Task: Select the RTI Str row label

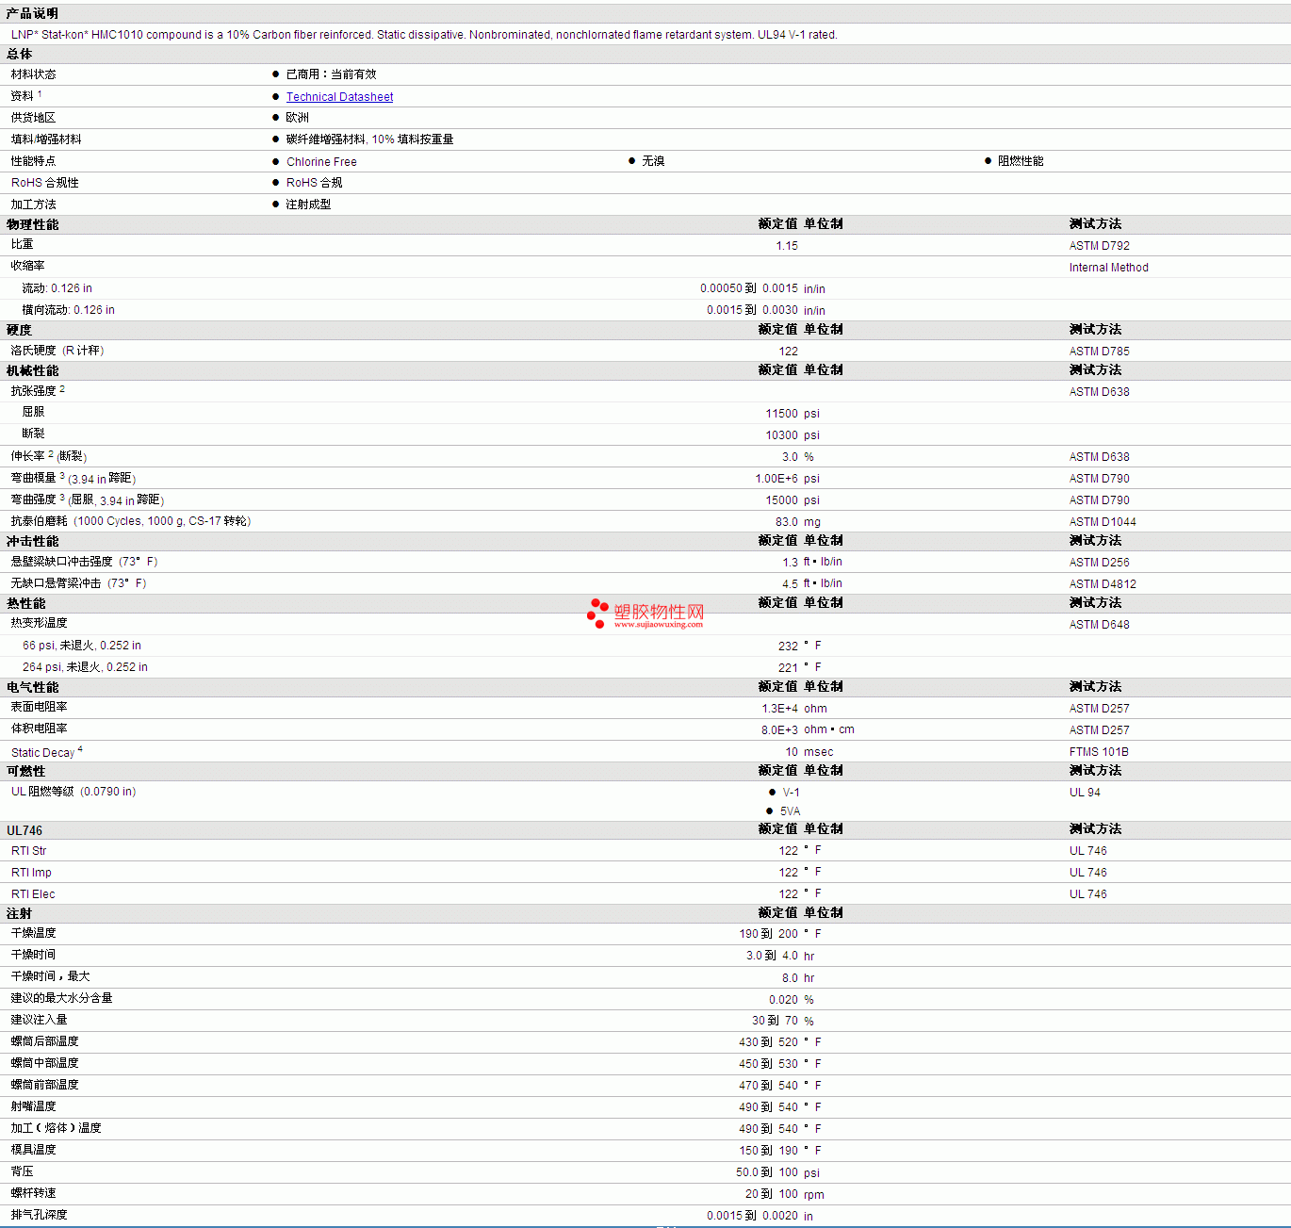Action: click(28, 851)
